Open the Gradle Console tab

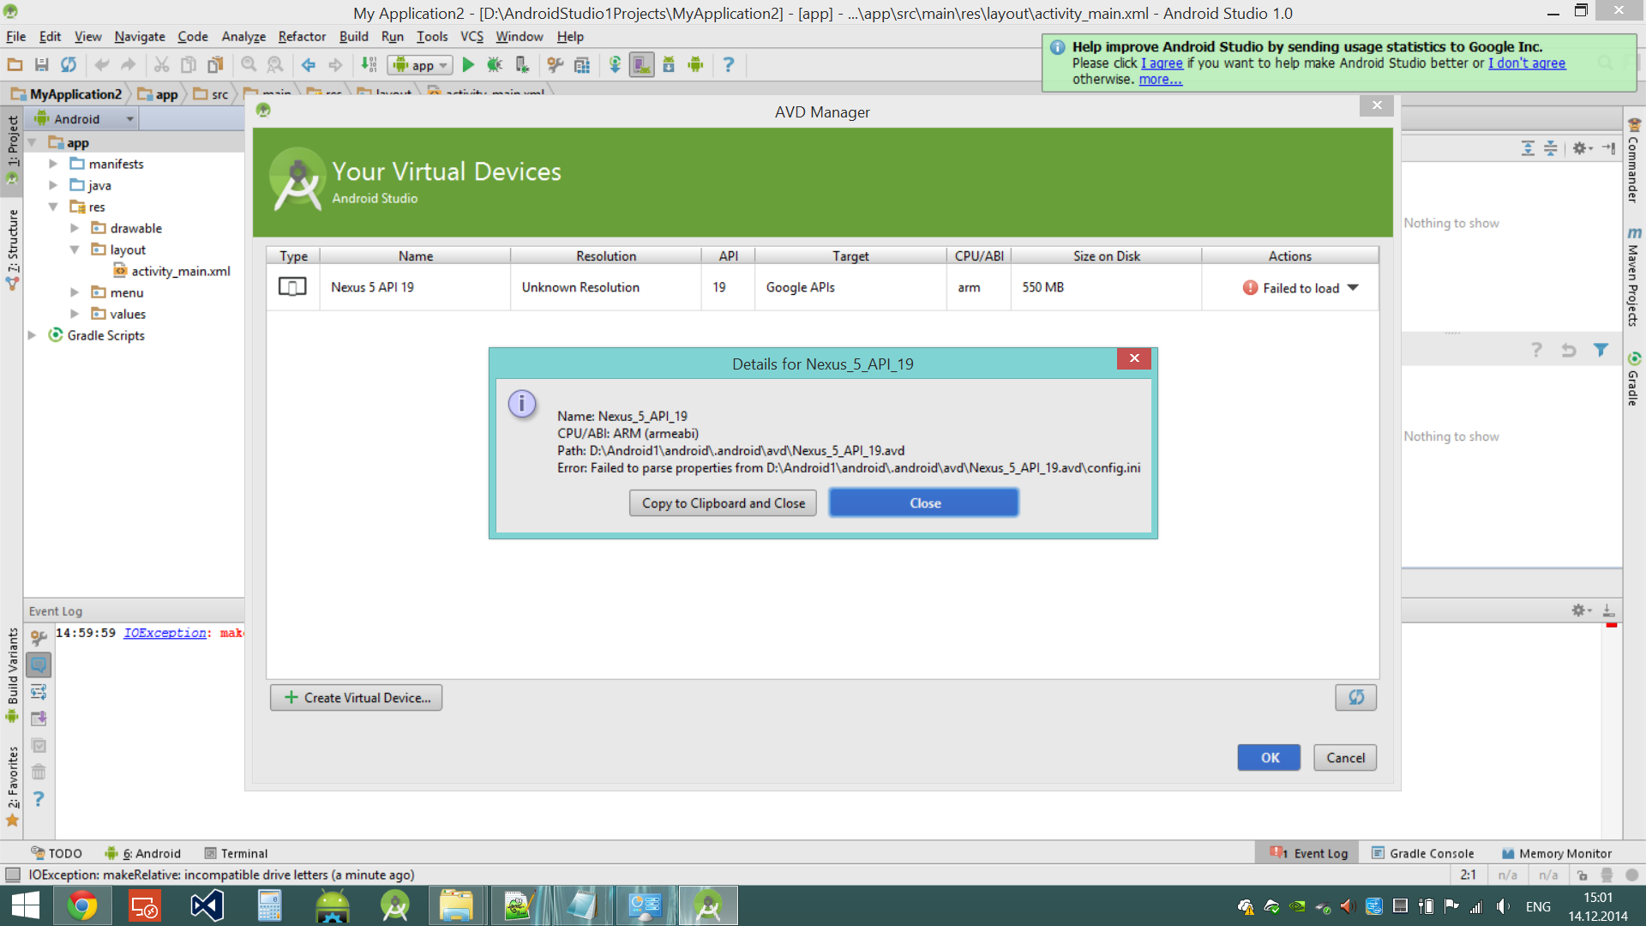1423,853
